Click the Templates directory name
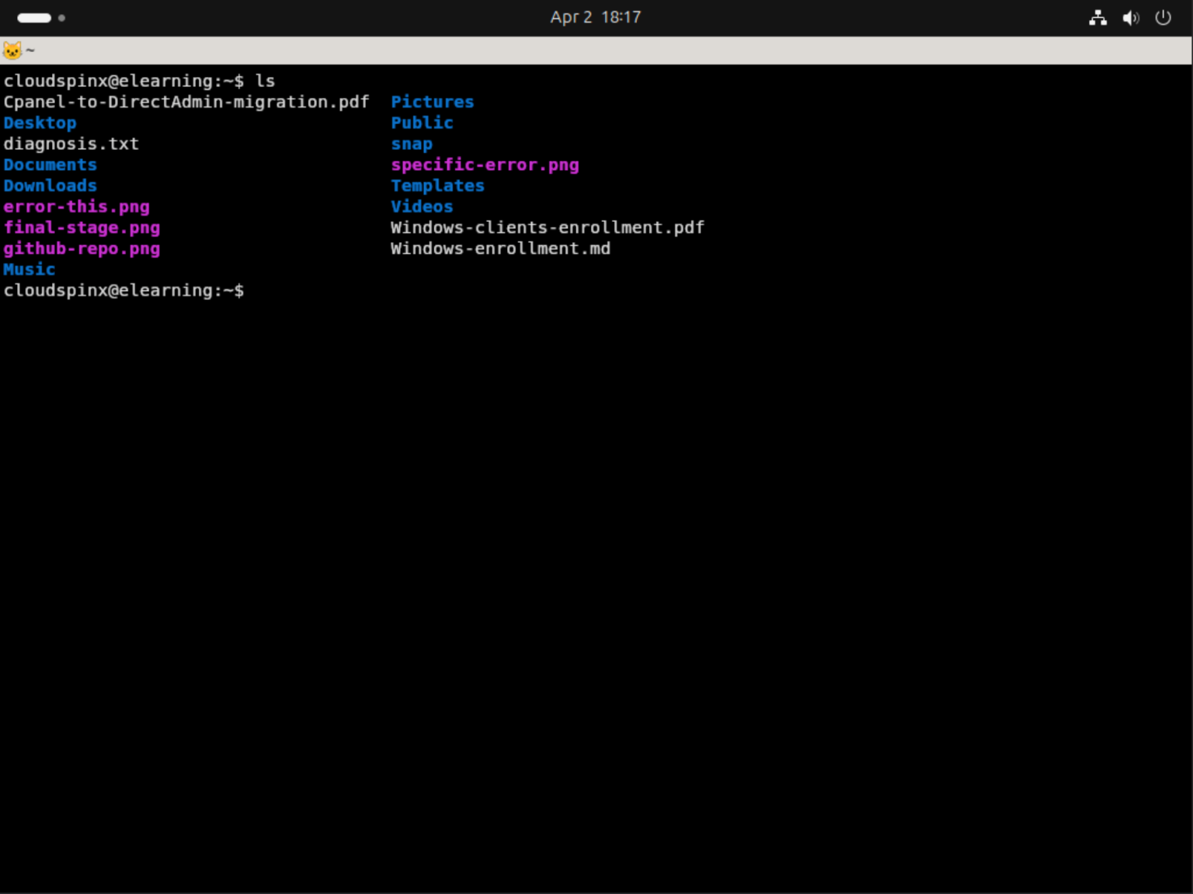Screen dimensions: 1193x894 click(x=437, y=185)
